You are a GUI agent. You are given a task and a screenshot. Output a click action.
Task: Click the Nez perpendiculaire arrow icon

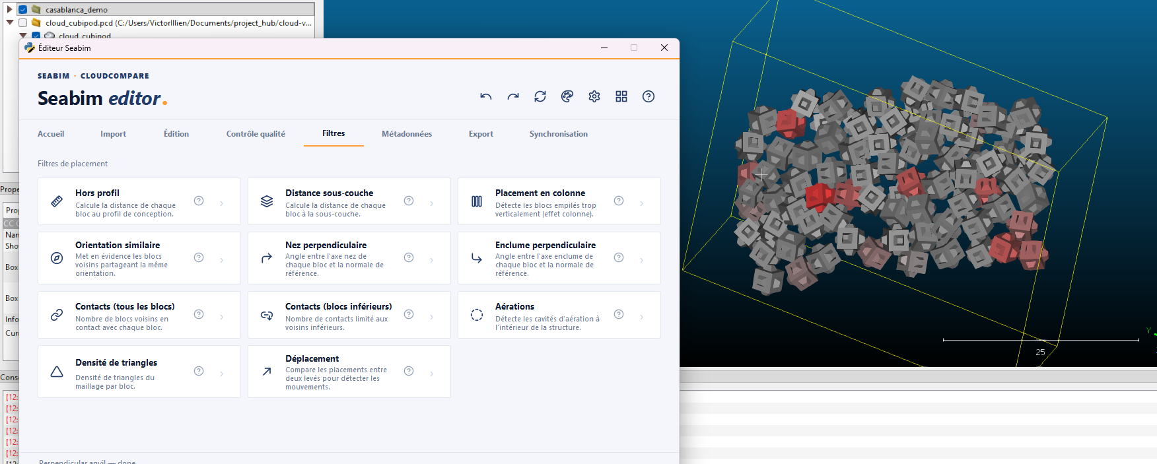267,258
